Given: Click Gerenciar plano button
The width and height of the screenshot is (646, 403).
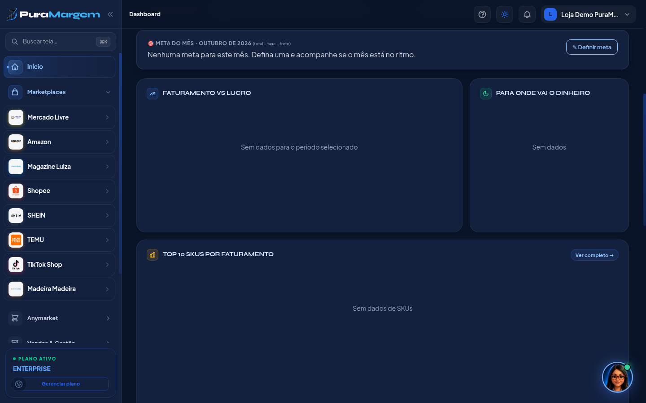Looking at the screenshot, I should pyautogui.click(x=61, y=384).
